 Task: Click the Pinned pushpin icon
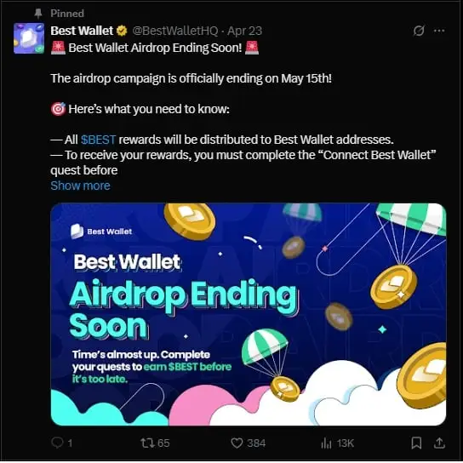point(38,14)
